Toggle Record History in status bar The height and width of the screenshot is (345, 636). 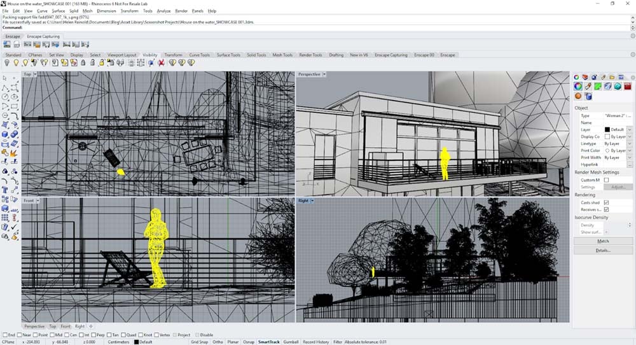[x=315, y=342]
